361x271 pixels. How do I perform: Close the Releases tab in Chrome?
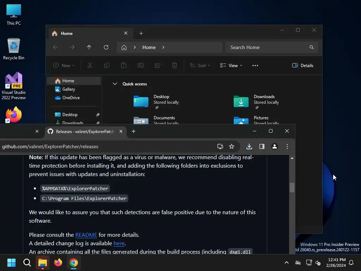tap(121, 131)
